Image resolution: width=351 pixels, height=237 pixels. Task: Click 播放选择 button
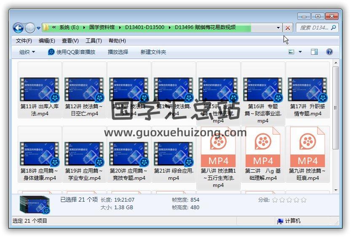[118, 52]
